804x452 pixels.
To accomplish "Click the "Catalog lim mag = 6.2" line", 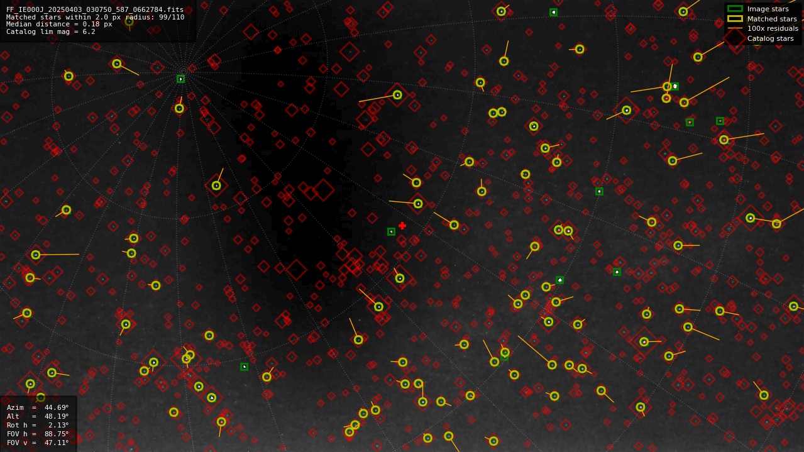I will (51, 31).
